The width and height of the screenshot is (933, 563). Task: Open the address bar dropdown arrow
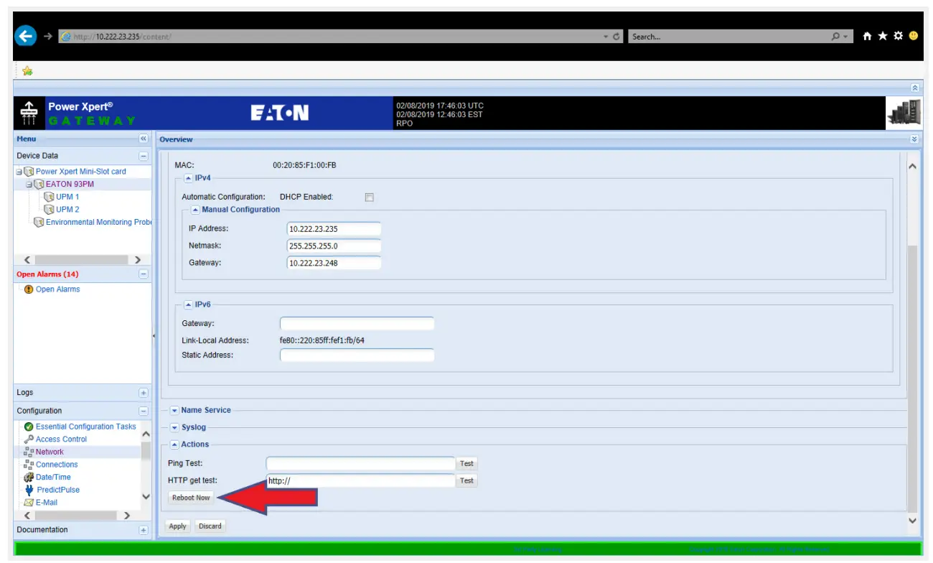pyautogui.click(x=606, y=37)
